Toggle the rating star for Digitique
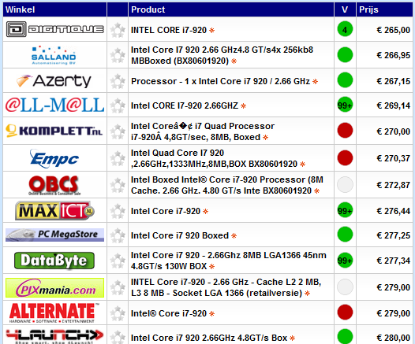 [118, 30]
